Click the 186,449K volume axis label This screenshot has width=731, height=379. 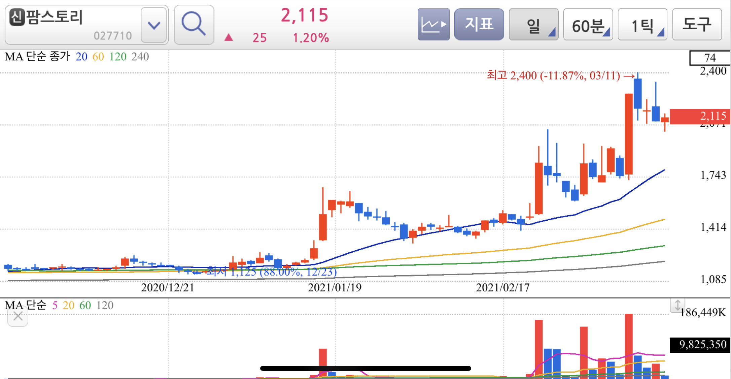point(703,313)
